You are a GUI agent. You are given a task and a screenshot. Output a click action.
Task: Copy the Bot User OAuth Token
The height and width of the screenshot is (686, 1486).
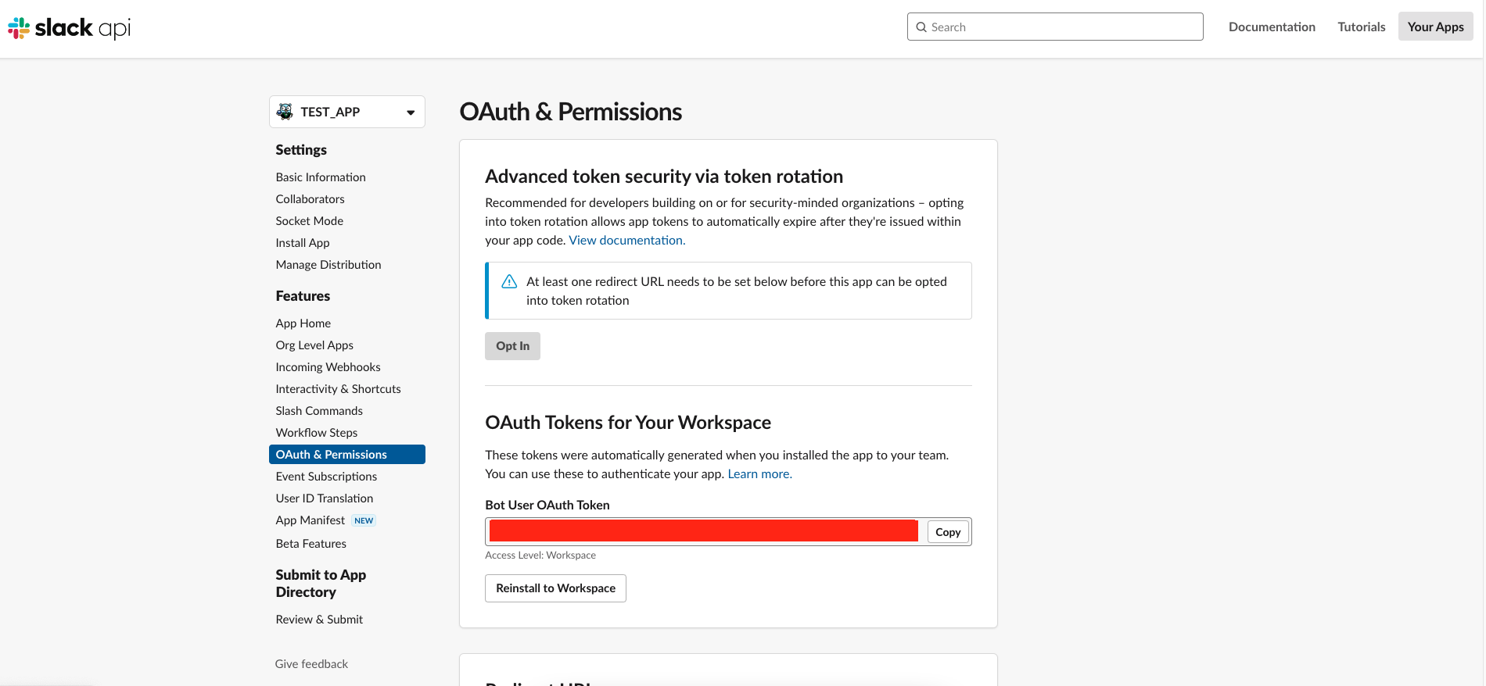pyautogui.click(x=948, y=532)
